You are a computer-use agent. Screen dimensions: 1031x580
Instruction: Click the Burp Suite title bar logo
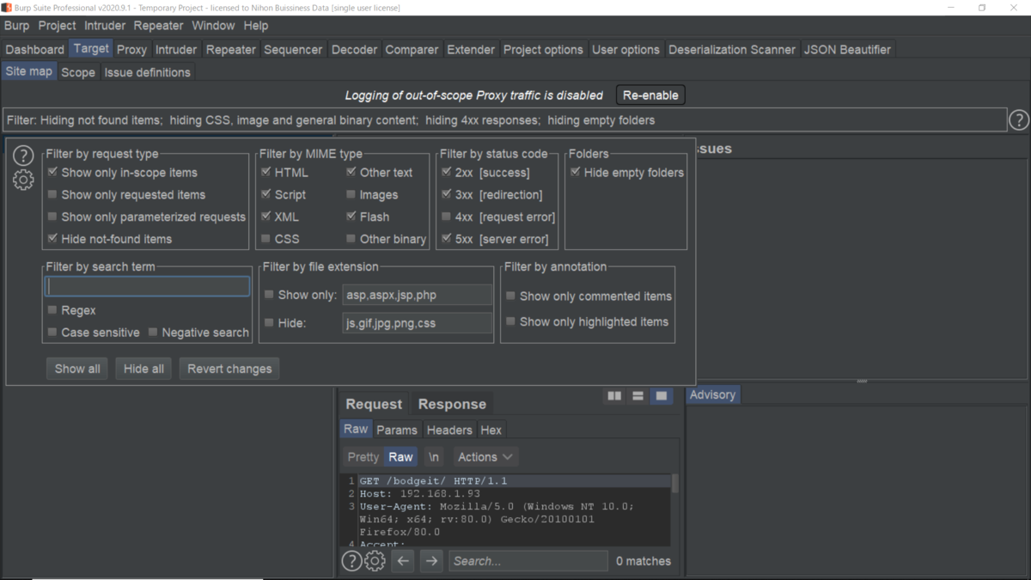click(7, 8)
